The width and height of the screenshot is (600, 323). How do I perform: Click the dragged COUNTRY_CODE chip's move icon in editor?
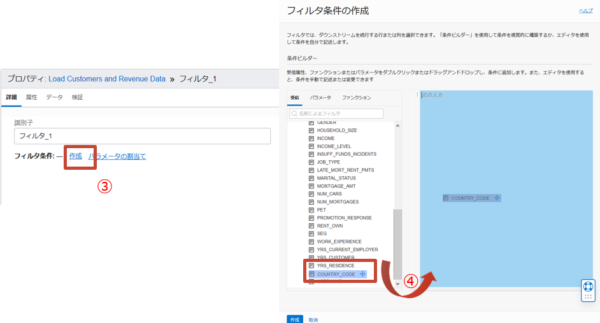(x=497, y=198)
